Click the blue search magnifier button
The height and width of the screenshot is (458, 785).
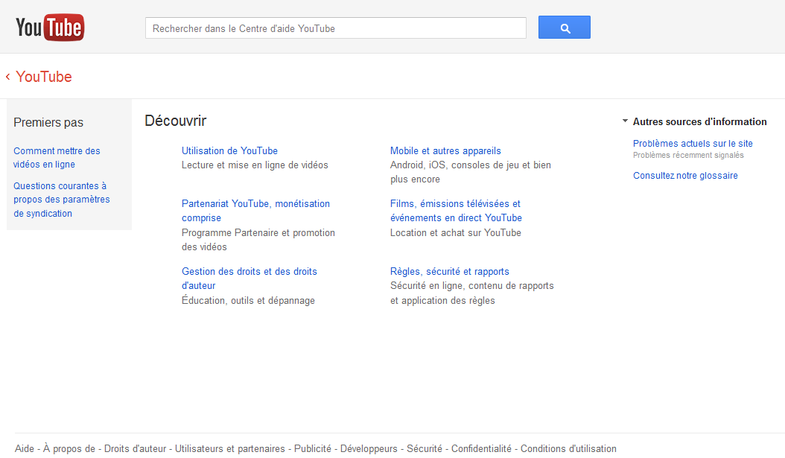point(565,28)
